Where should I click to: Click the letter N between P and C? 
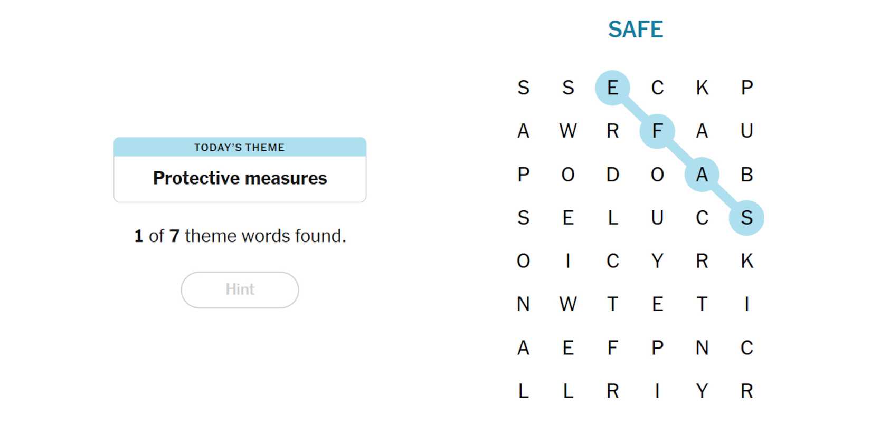(702, 348)
